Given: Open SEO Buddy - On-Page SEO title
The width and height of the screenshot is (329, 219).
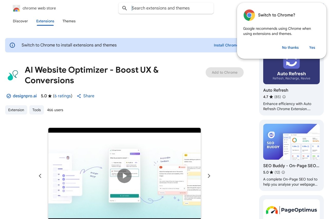Looking at the screenshot, I should point(291,166).
